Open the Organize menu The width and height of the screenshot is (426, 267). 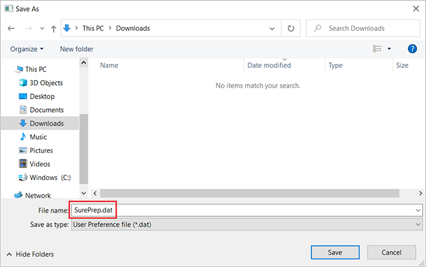[x=27, y=49]
